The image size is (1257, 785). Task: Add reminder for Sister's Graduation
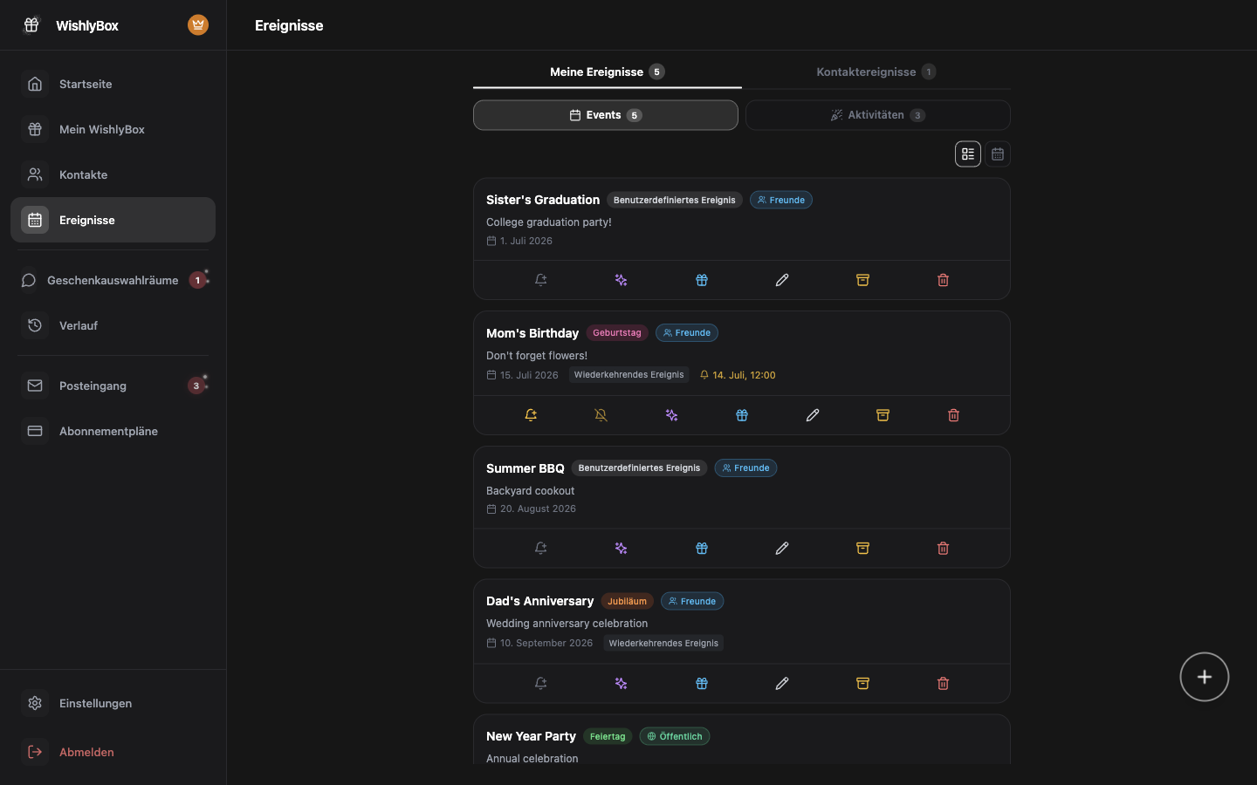click(541, 280)
